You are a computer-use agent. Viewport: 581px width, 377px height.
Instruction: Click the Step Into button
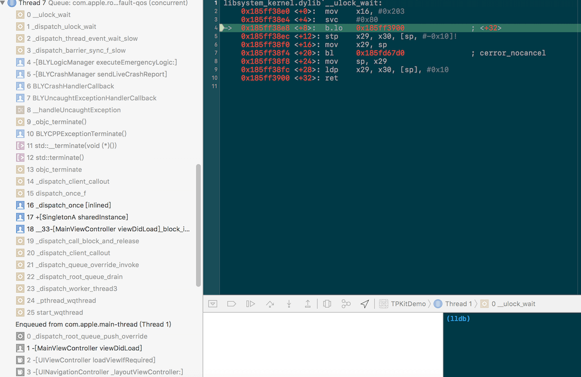point(289,304)
